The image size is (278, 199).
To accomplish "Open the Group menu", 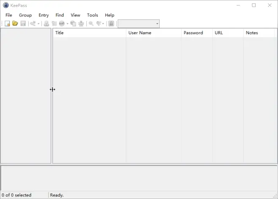I will click(25, 15).
